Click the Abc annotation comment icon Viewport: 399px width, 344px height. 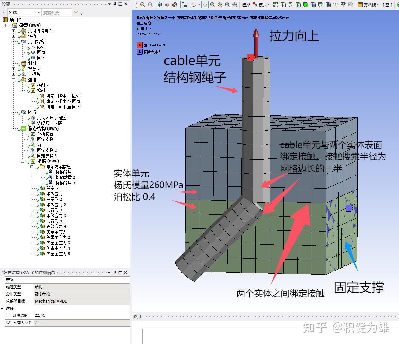351,4
